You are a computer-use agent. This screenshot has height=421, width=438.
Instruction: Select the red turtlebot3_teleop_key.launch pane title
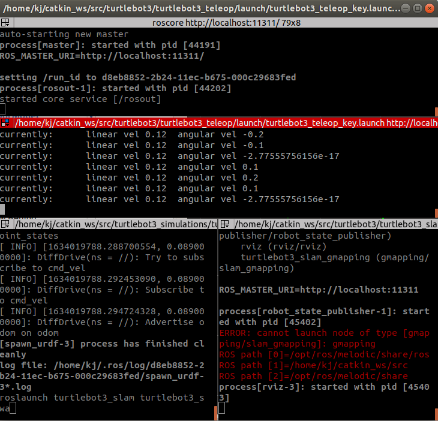tap(226, 123)
